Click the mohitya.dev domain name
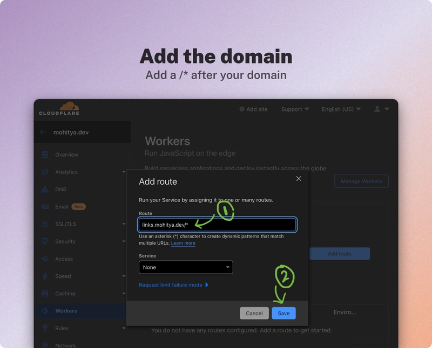432x348 pixels. click(71, 132)
